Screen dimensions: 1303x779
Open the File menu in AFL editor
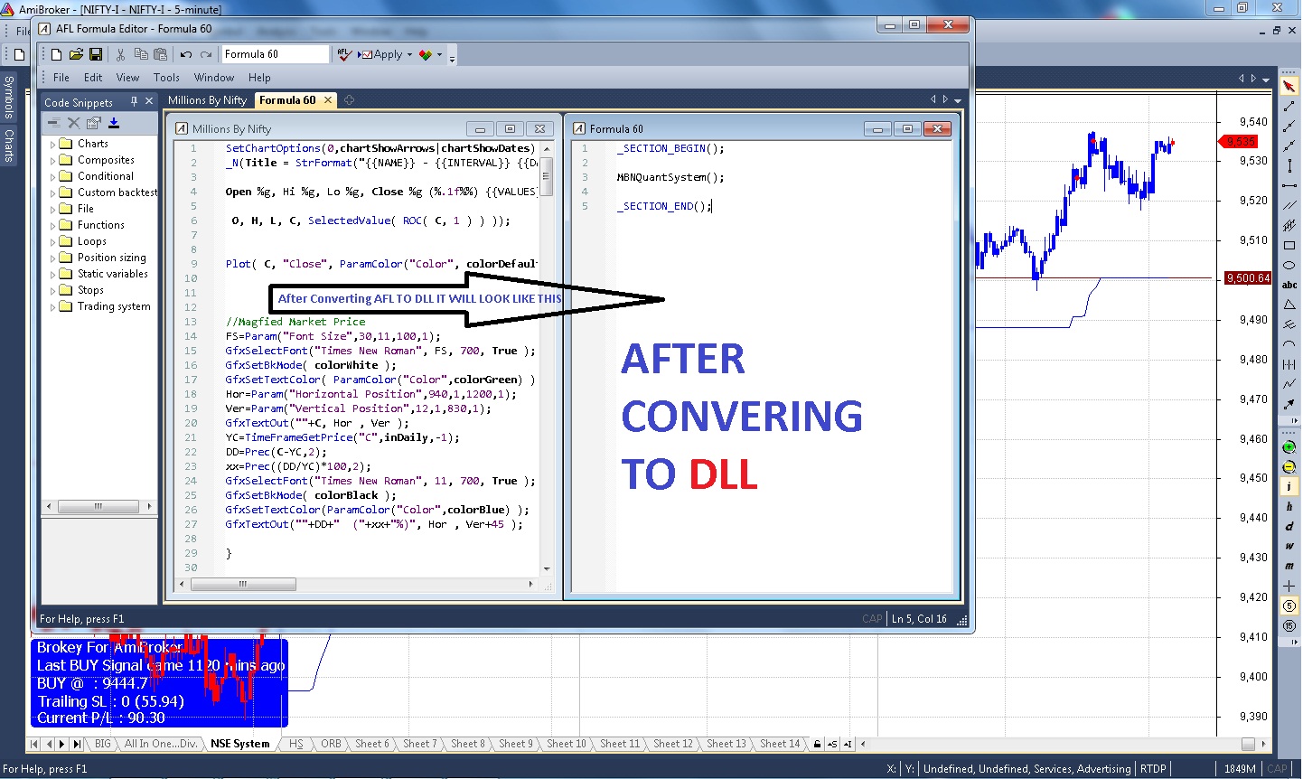pyautogui.click(x=61, y=78)
